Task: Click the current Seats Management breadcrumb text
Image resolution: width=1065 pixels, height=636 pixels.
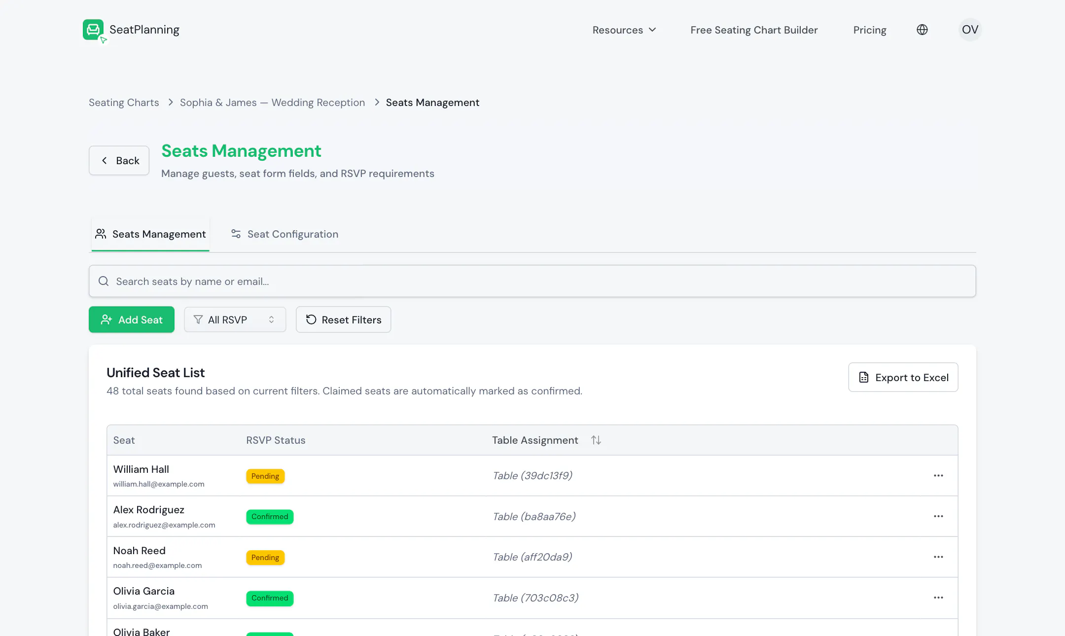Action: (432, 103)
